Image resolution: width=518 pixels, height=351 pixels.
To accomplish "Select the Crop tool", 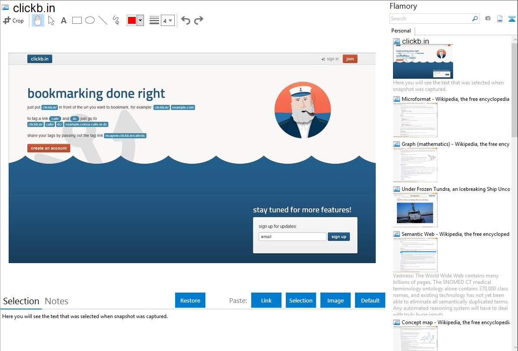I will (x=13, y=20).
